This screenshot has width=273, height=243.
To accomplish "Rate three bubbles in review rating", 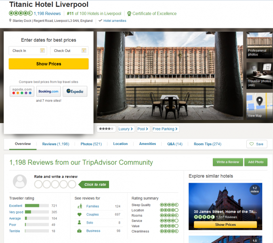I will [x=55, y=184].
